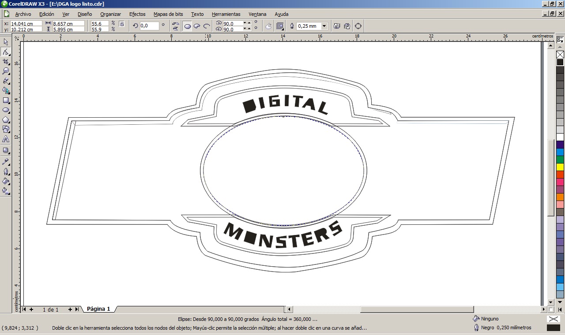Switch to the Página 1 tab

coord(98,309)
